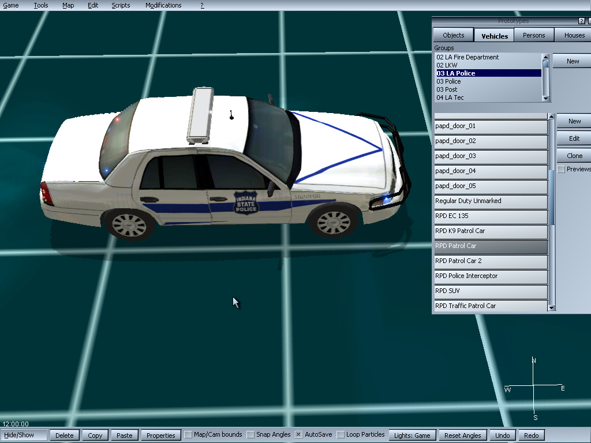
Task: Select RPD Police Interceptor prototype
Action: click(x=491, y=276)
